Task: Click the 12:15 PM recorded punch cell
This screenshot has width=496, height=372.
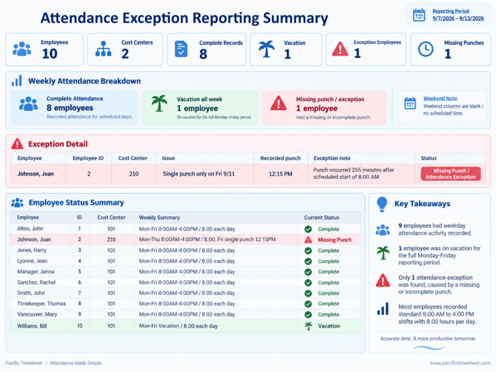Action: pos(280,174)
